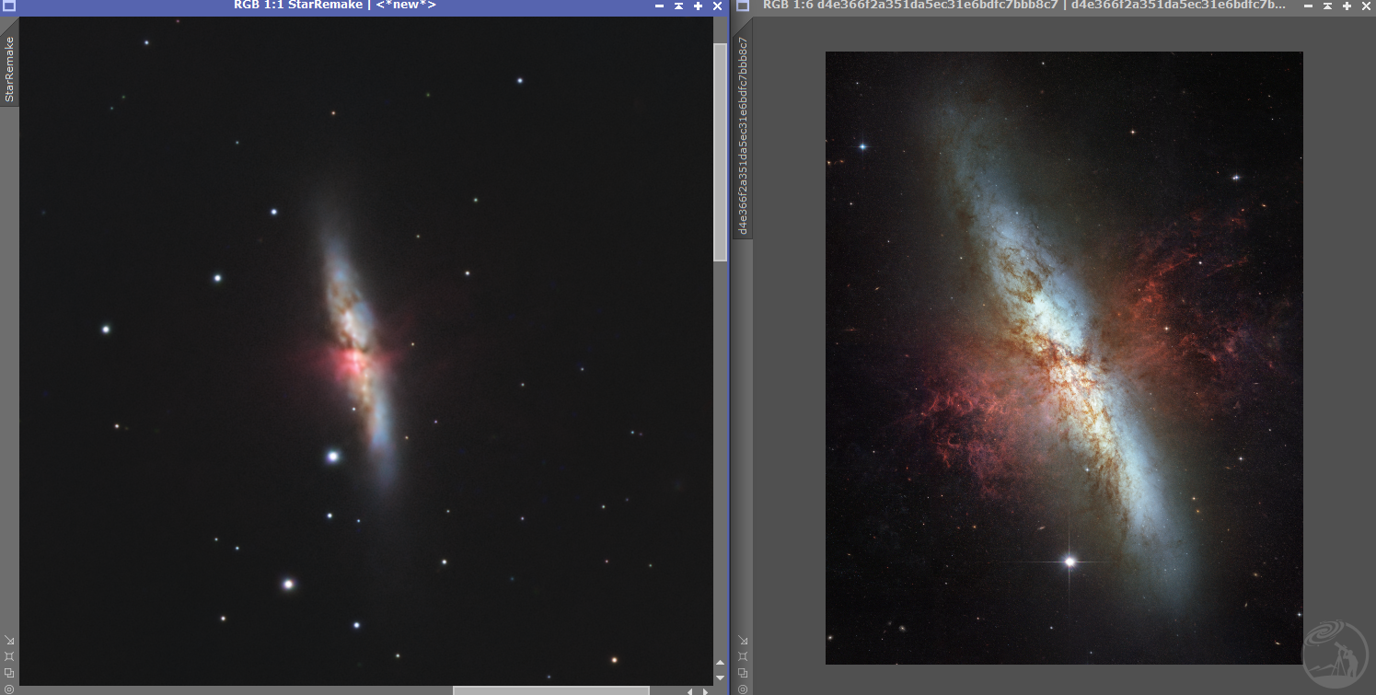Click zoom-to-optimal-fit icon in right image window
This screenshot has height=695, width=1376.
pyautogui.click(x=742, y=656)
